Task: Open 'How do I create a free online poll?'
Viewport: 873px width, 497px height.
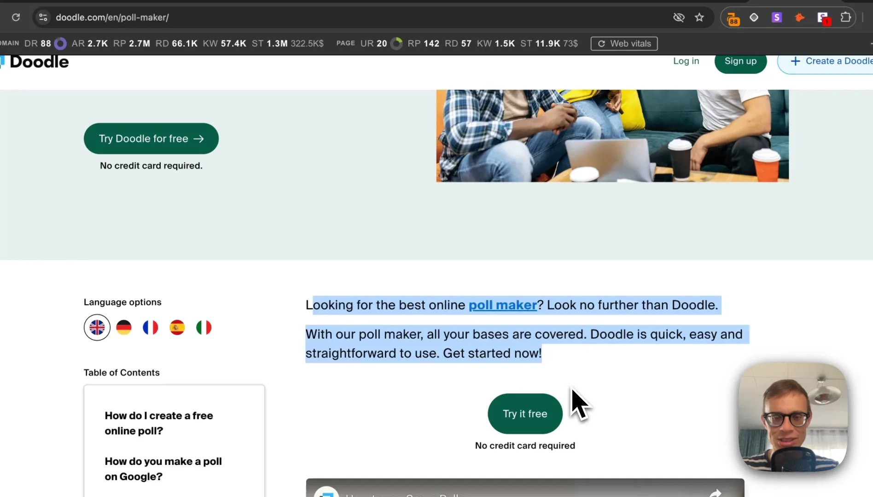Action: (x=159, y=423)
